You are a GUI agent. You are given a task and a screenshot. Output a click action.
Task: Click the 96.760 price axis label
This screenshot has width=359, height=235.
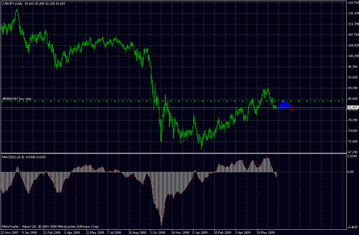click(353, 67)
